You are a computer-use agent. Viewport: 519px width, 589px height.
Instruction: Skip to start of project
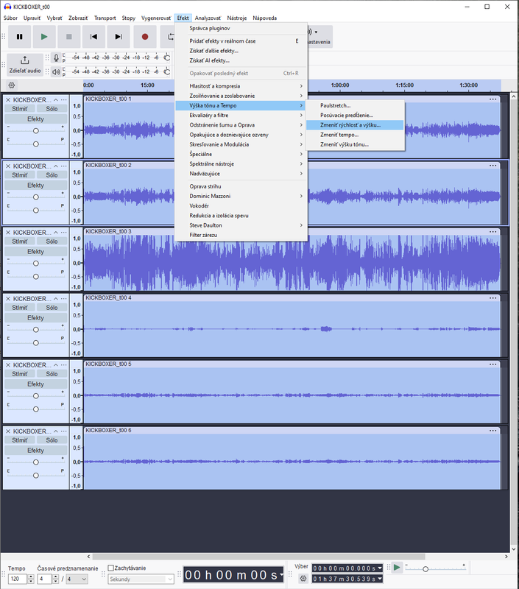[x=93, y=37]
